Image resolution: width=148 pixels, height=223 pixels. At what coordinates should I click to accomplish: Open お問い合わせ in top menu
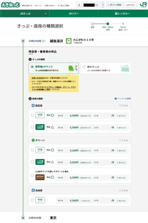click(x=49, y=6)
